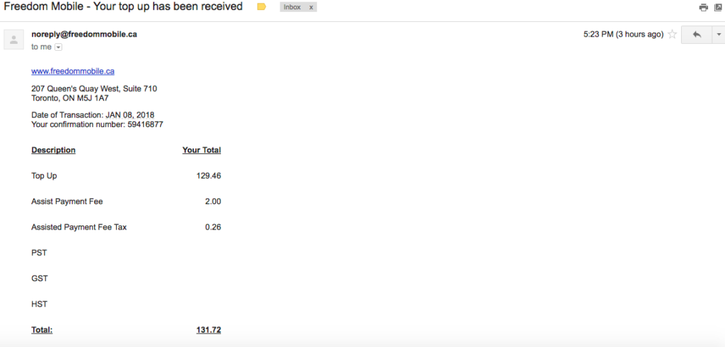Viewport: 725px width, 347px height.
Task: Click the Description column header
Action: pyautogui.click(x=53, y=150)
